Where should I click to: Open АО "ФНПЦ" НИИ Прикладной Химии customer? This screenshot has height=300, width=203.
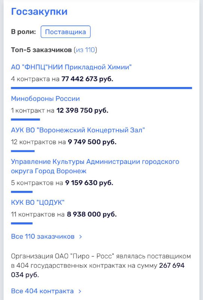click(x=71, y=67)
